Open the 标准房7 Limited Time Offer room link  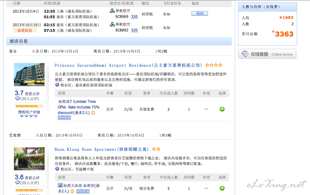coord(79,107)
